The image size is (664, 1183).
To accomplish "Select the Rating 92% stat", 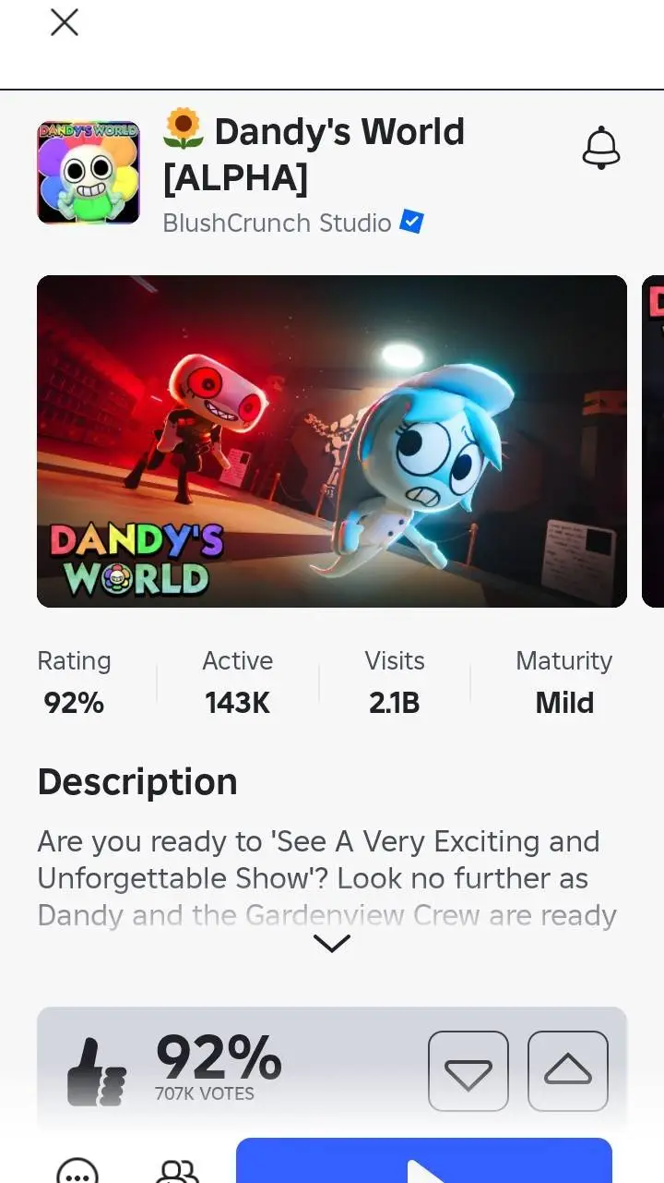I will (x=74, y=682).
